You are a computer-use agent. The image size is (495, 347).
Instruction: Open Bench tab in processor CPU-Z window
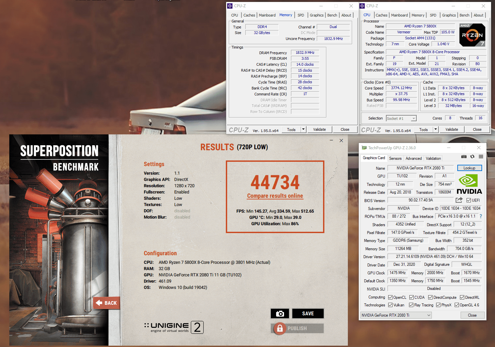pyautogui.click(x=464, y=15)
